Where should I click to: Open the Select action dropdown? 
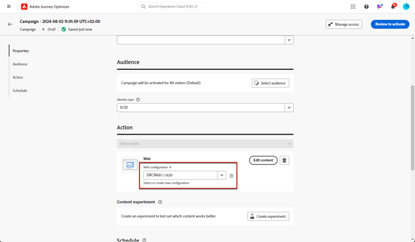(x=205, y=144)
